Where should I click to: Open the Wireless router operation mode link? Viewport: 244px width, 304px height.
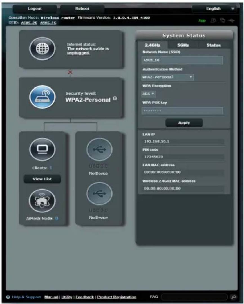coord(58,18)
